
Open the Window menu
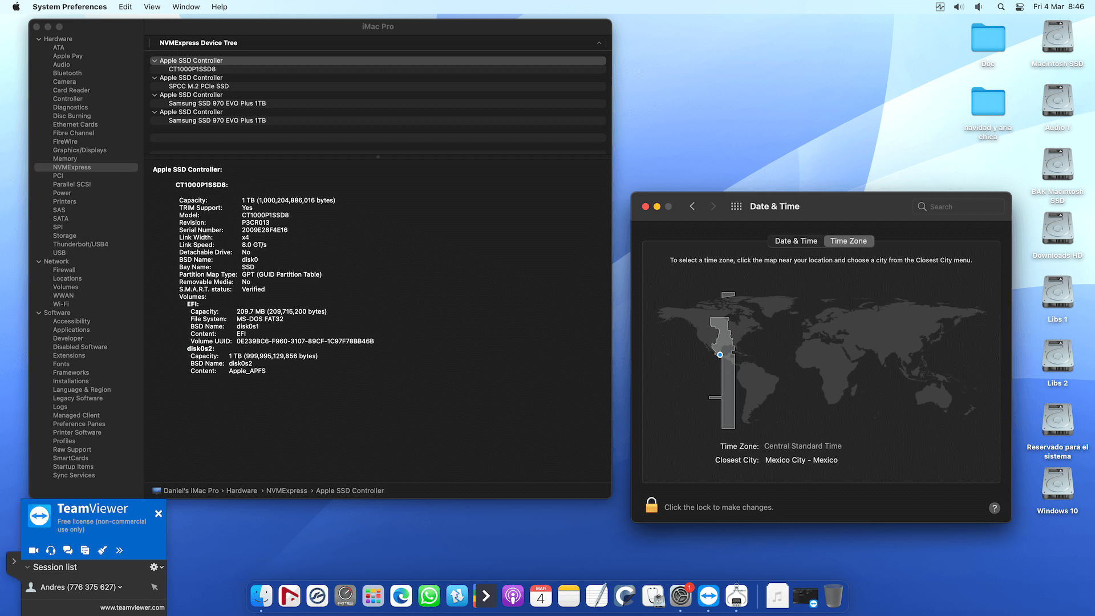(x=186, y=7)
